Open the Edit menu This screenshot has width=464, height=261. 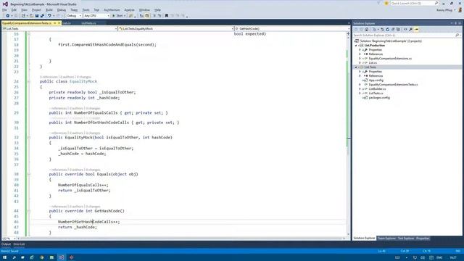[x=14, y=10]
